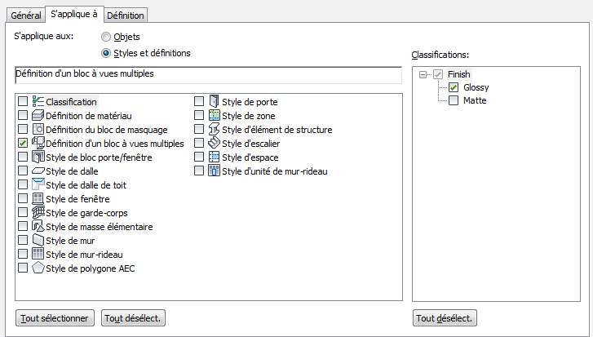The width and height of the screenshot is (593, 337).
Task: Click the Style d'escalier stair icon
Action: pyautogui.click(x=214, y=144)
